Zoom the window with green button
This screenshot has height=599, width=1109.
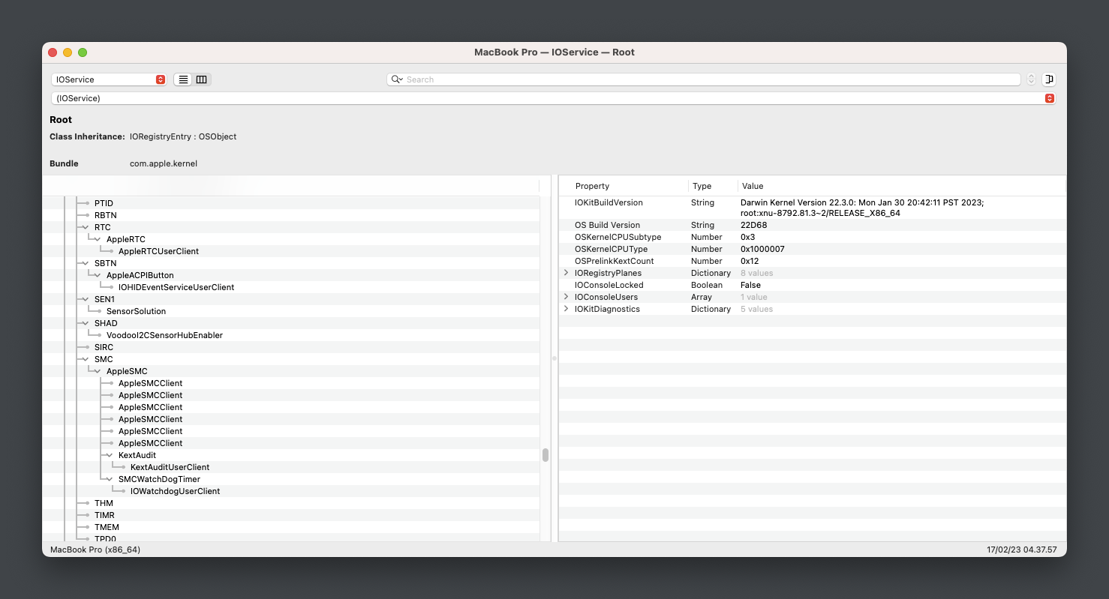(83, 52)
